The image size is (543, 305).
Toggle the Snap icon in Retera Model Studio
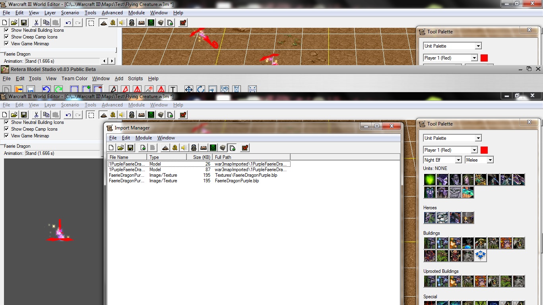pos(252,90)
